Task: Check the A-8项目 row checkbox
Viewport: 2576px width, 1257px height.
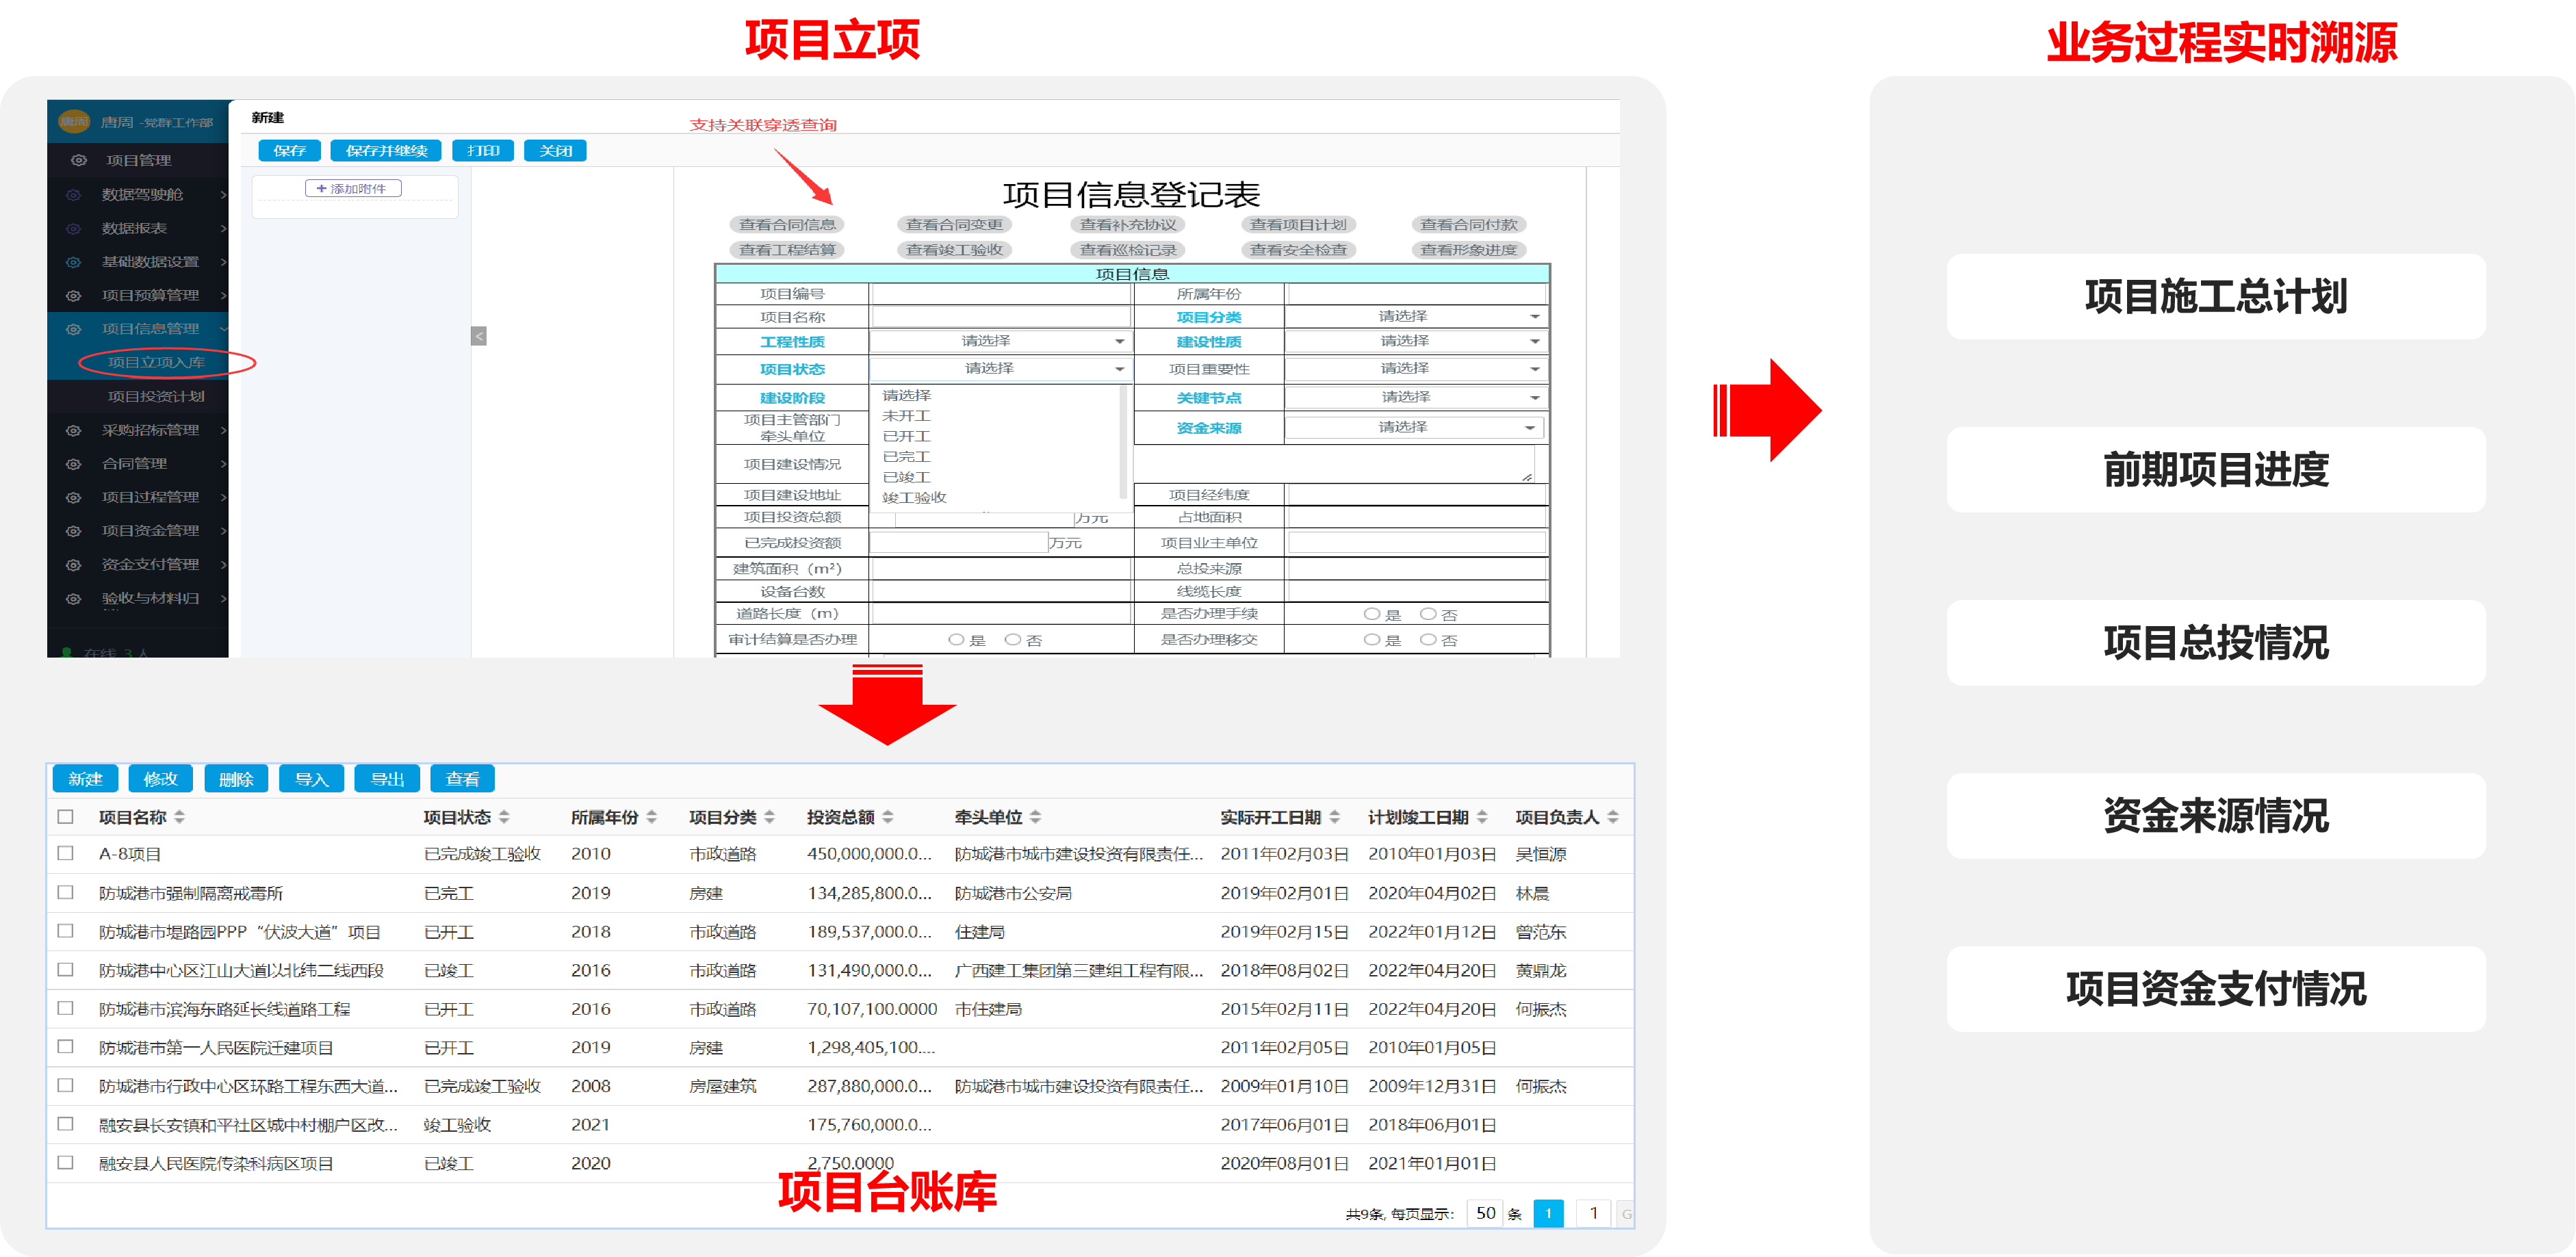Action: click(x=66, y=853)
